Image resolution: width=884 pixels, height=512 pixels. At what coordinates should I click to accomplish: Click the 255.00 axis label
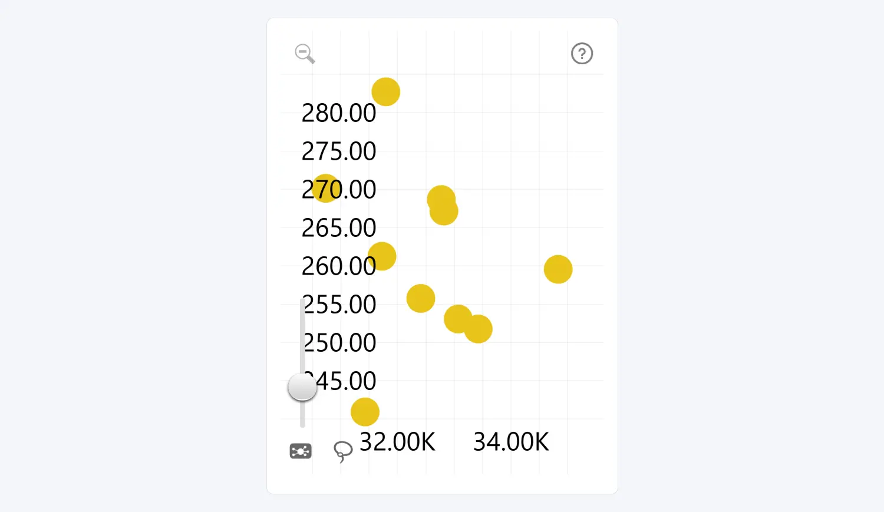coord(338,305)
